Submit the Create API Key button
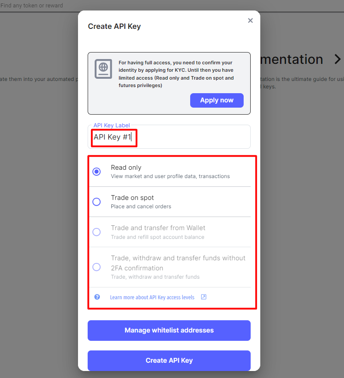 point(169,360)
